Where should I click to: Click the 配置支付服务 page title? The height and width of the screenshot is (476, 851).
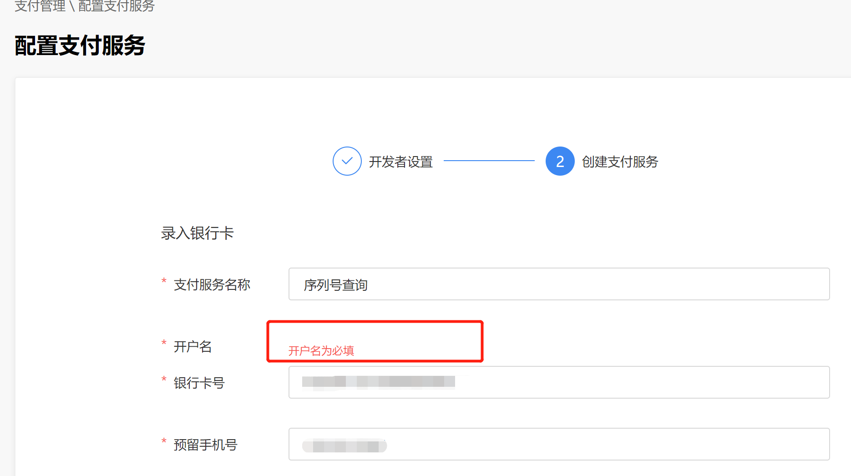click(x=80, y=46)
